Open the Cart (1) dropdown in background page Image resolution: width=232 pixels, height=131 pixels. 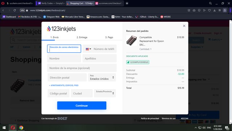pyautogui.click(x=215, y=40)
